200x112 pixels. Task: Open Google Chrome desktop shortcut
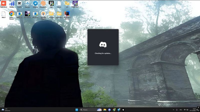pyautogui.click(x=11, y=14)
